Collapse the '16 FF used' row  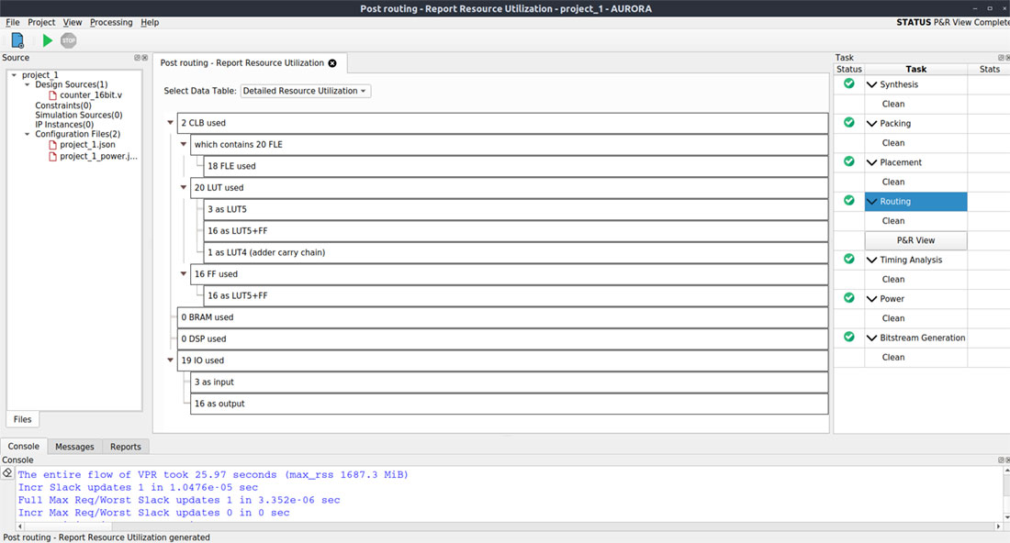point(184,273)
